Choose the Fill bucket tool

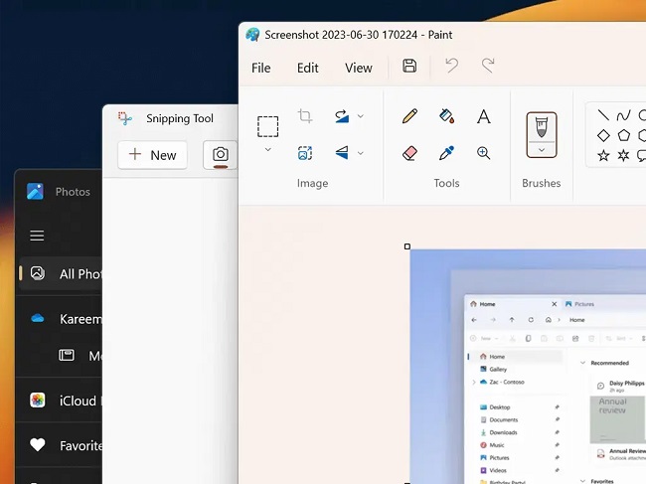[x=446, y=116]
